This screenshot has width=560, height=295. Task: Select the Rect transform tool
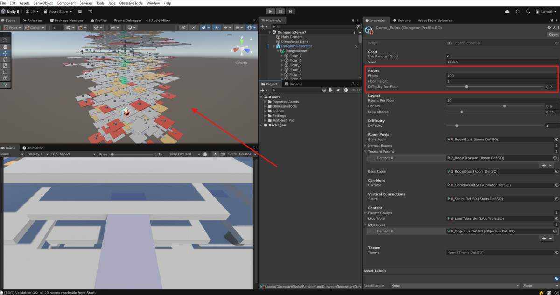(x=5, y=72)
